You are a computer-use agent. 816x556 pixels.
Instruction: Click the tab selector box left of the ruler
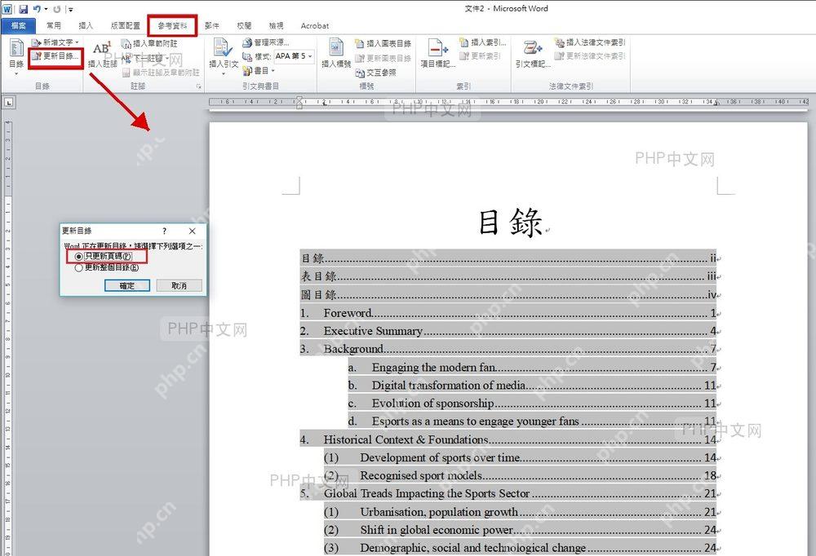tap(8, 103)
